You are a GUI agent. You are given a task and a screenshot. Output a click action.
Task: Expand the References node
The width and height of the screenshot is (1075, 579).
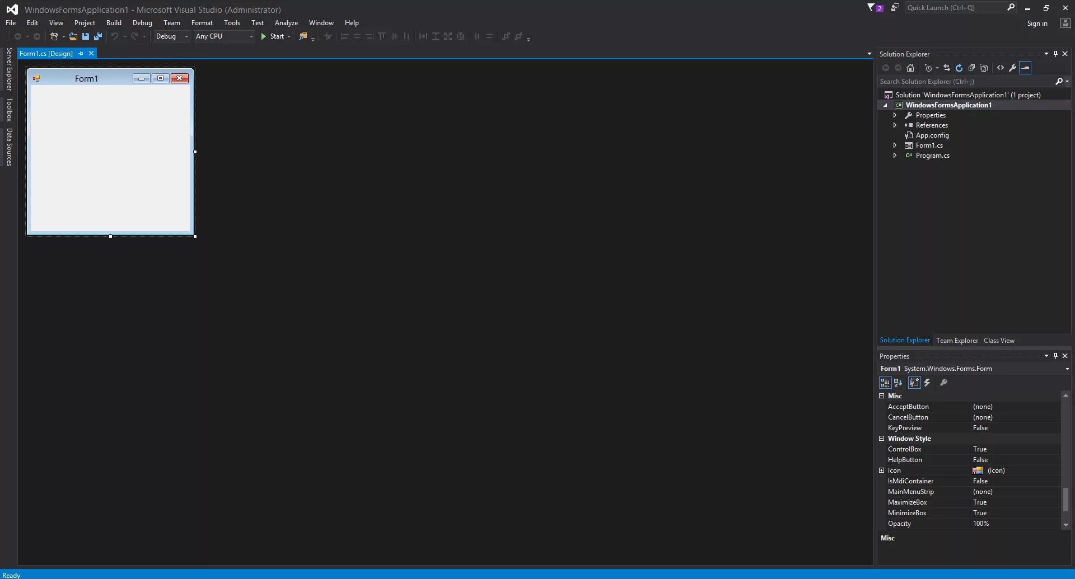tap(895, 125)
